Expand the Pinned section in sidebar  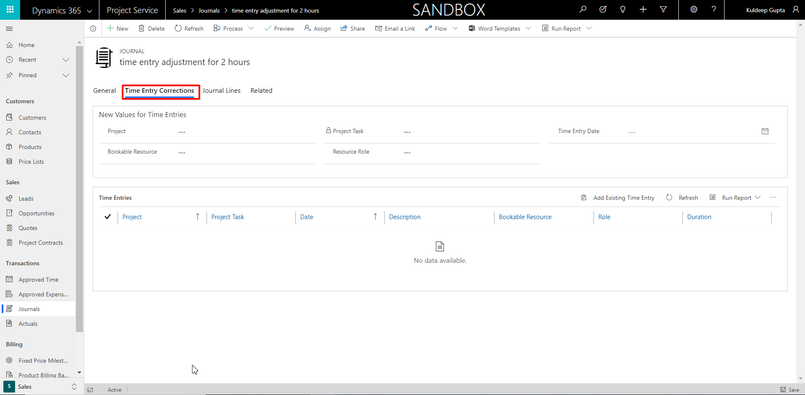66,76
